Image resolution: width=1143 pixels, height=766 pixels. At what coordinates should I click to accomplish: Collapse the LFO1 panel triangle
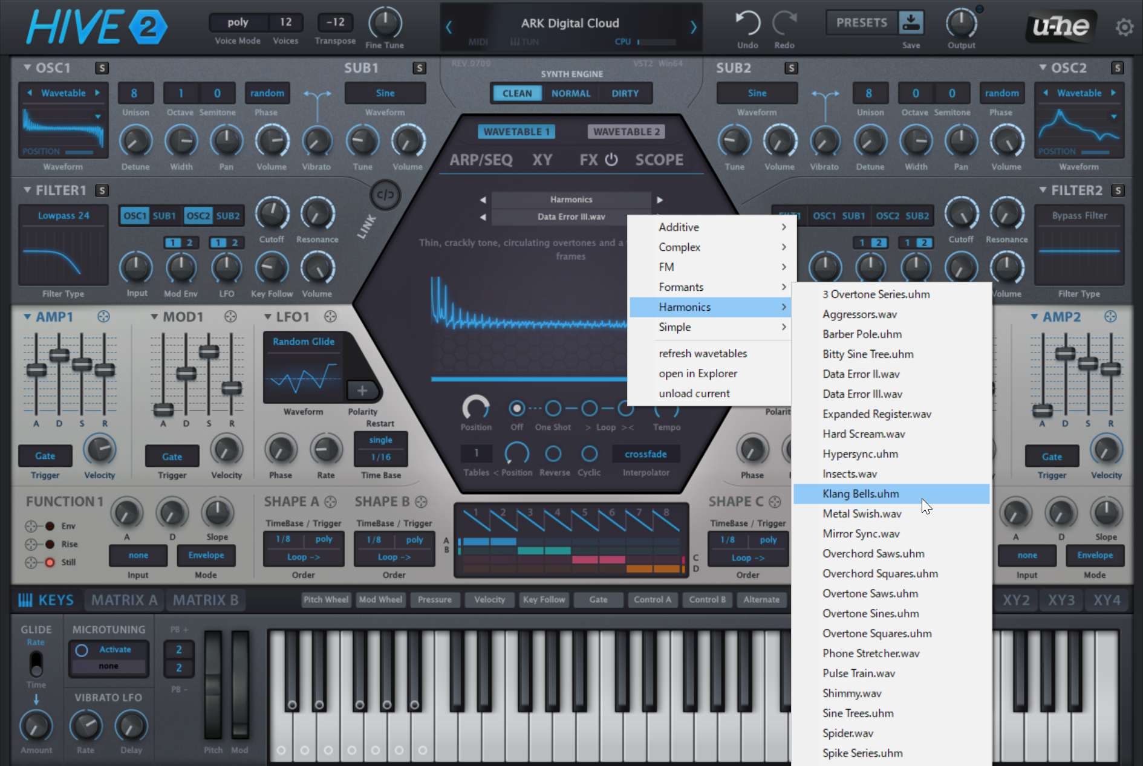click(x=268, y=316)
